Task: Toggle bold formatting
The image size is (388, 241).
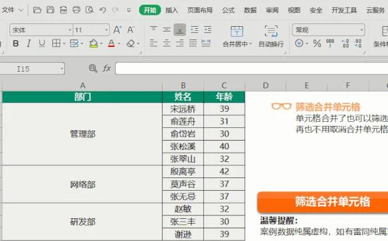Action: pos(16,44)
